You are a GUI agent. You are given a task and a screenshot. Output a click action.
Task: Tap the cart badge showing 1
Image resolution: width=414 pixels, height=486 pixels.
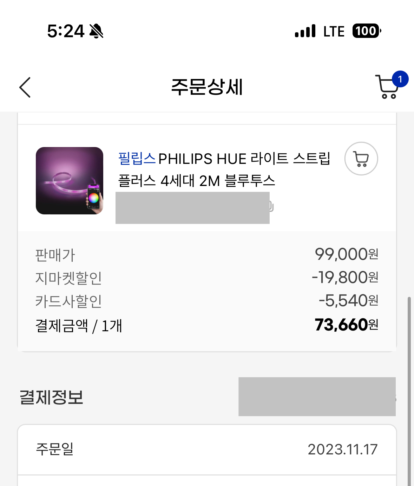(400, 79)
